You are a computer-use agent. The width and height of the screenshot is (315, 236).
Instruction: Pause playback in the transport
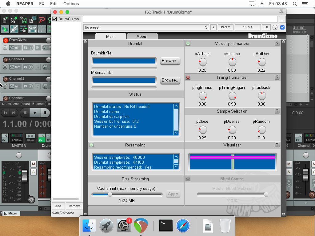click(x=45, y=113)
